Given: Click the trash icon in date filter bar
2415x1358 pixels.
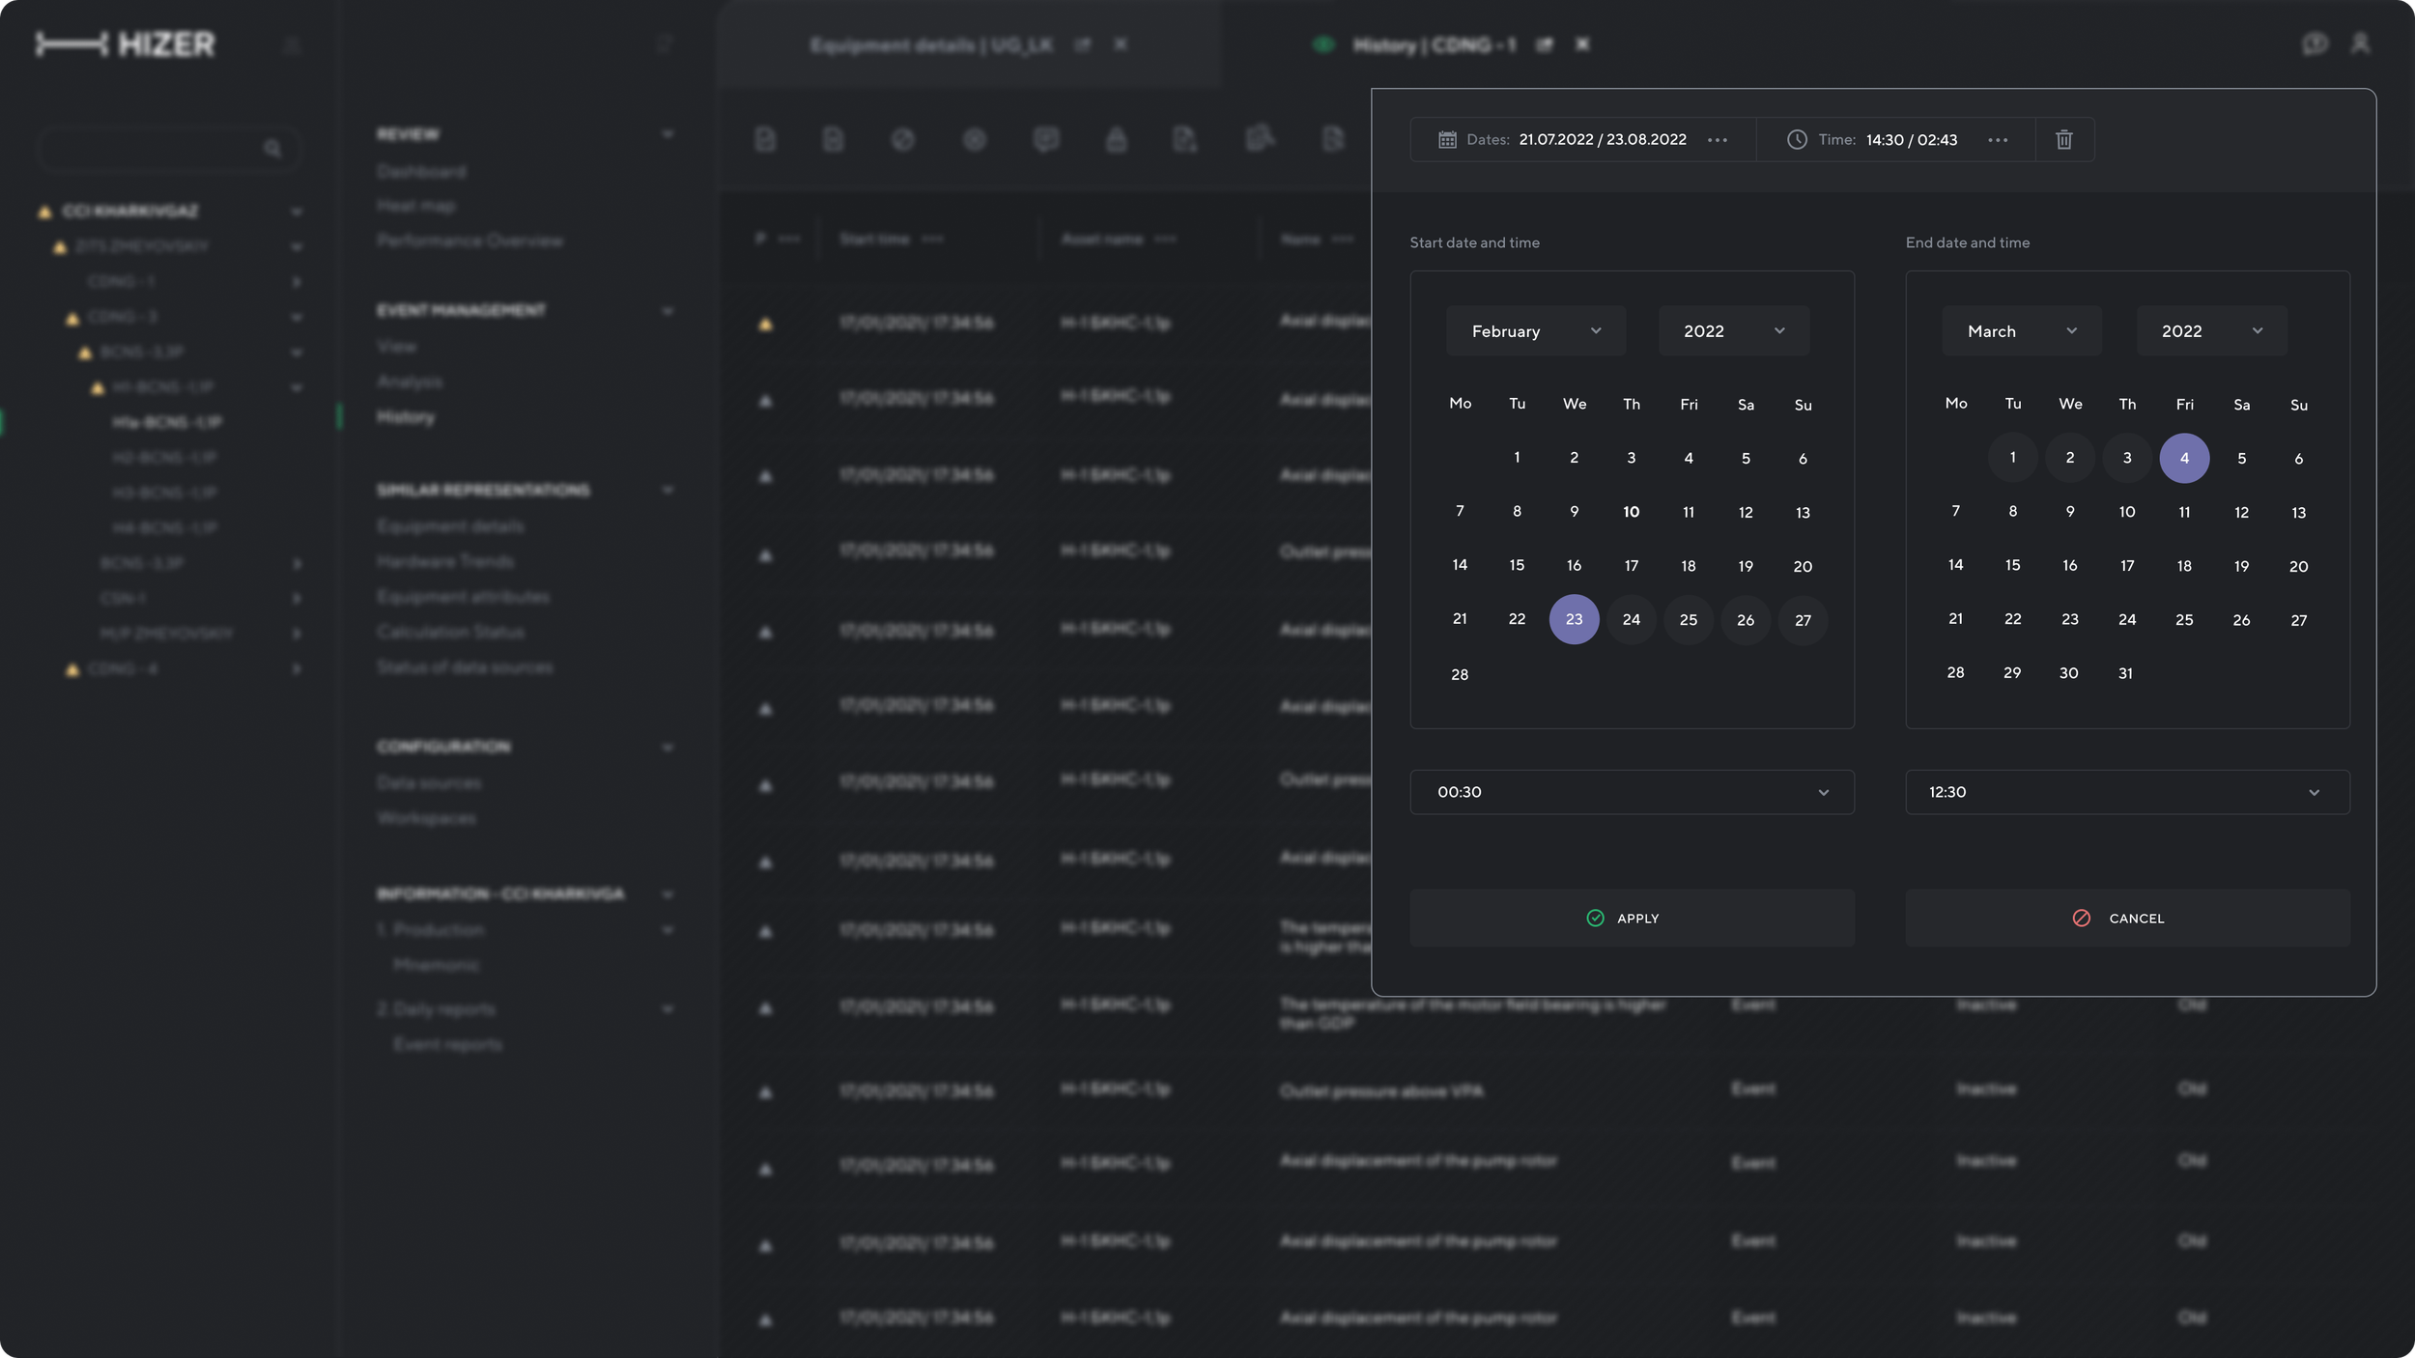Looking at the screenshot, I should click(2063, 140).
